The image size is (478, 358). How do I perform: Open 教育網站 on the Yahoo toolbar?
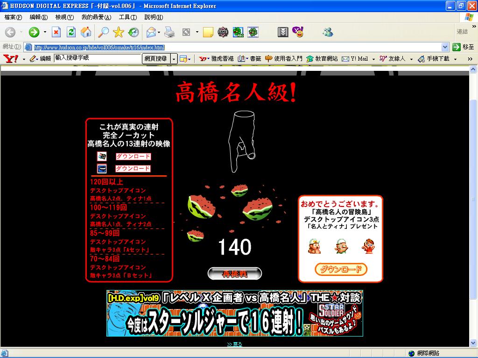pos(322,58)
